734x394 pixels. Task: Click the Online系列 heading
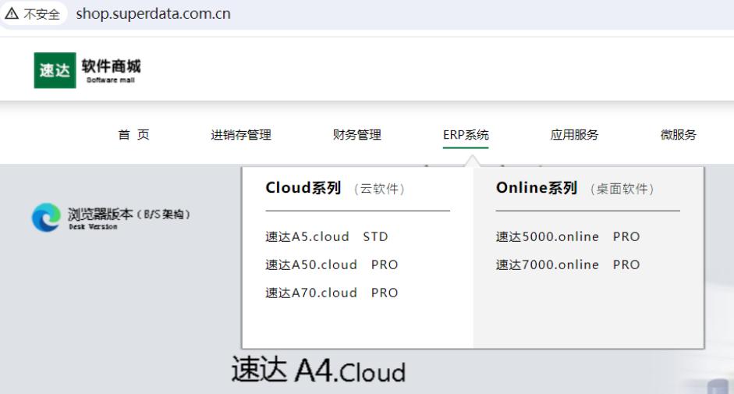coord(537,188)
